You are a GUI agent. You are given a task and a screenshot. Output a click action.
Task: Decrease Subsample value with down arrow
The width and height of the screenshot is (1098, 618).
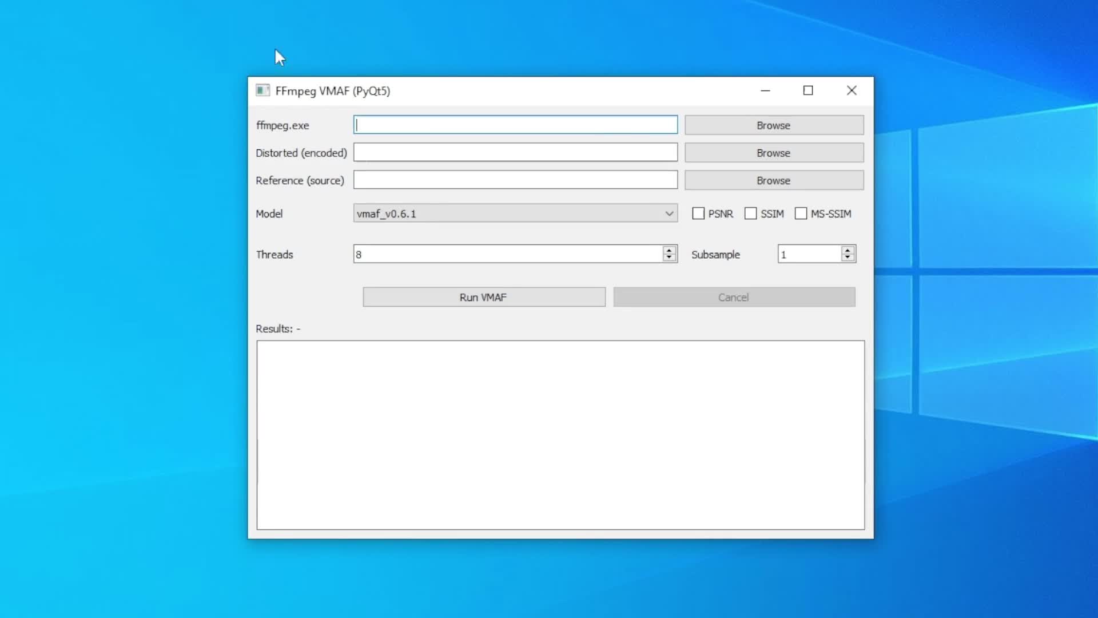[x=848, y=257]
